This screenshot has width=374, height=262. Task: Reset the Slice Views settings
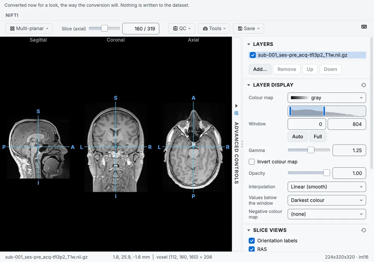tap(363, 230)
